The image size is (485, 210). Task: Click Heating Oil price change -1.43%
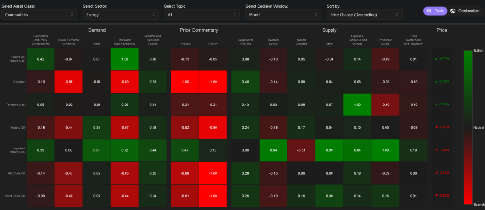442,127
